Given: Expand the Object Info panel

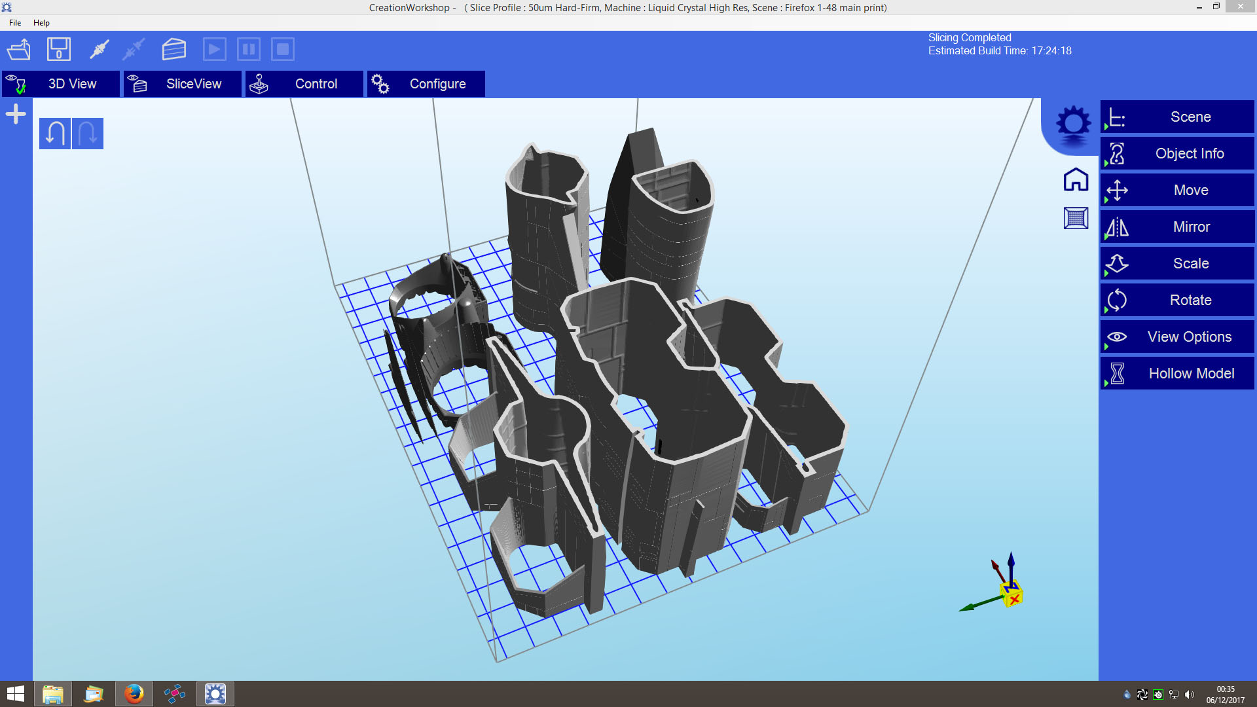Looking at the screenshot, I should point(1177,153).
